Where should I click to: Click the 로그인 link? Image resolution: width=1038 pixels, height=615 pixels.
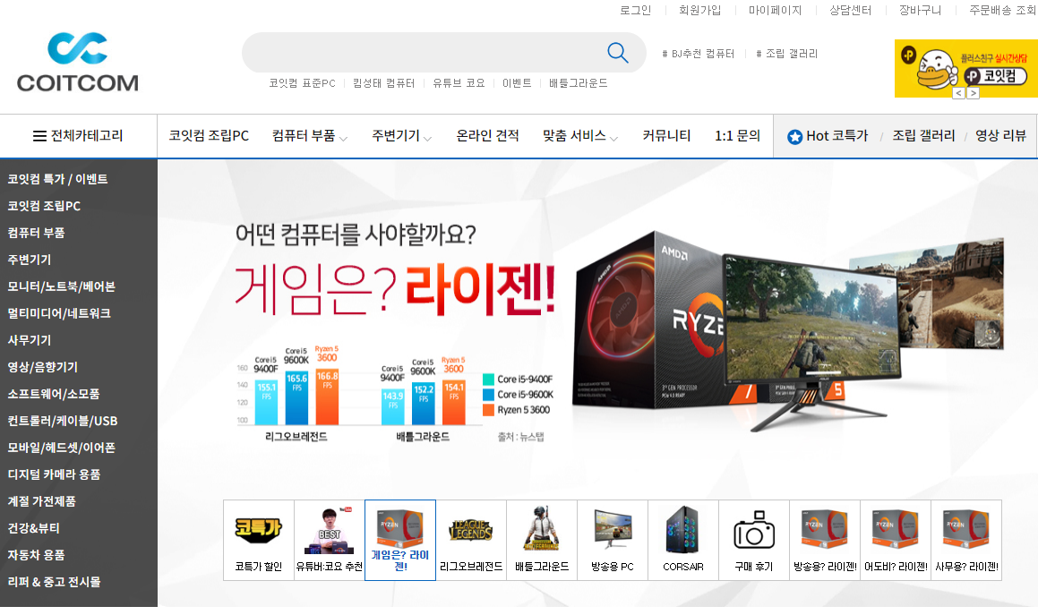636,10
